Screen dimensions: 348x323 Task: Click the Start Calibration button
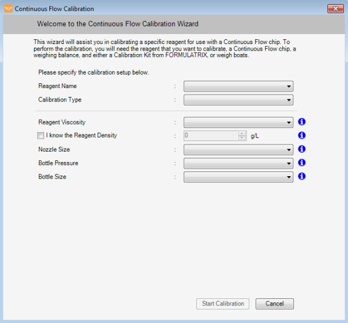223,304
